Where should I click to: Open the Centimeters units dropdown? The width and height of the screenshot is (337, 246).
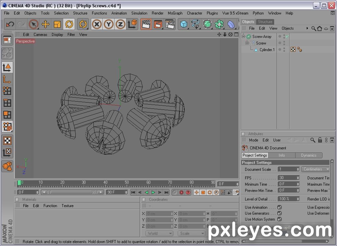pos(315,169)
